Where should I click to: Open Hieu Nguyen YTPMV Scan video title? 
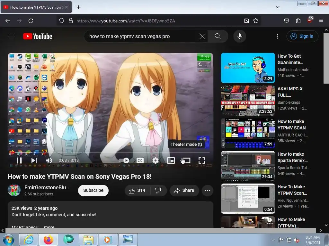(292, 190)
